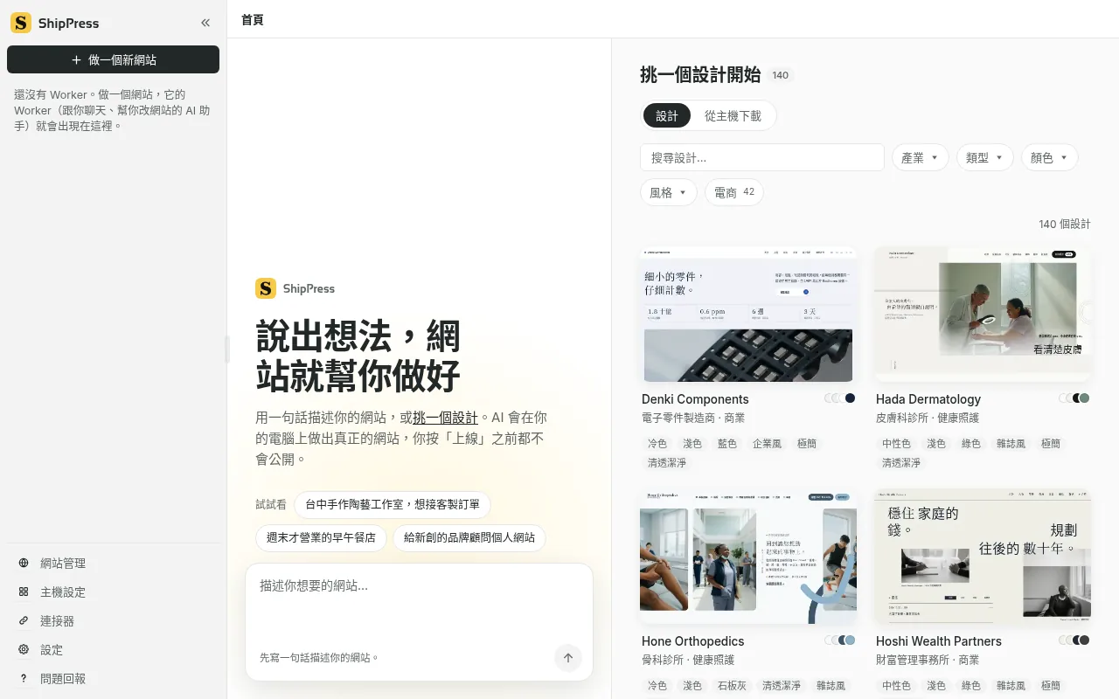Click the 企業風 tag under Denki Components
The height and width of the screenshot is (699, 1119).
(768, 444)
